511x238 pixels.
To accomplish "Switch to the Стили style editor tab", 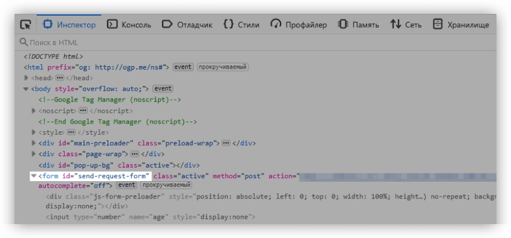I will 241,24.
